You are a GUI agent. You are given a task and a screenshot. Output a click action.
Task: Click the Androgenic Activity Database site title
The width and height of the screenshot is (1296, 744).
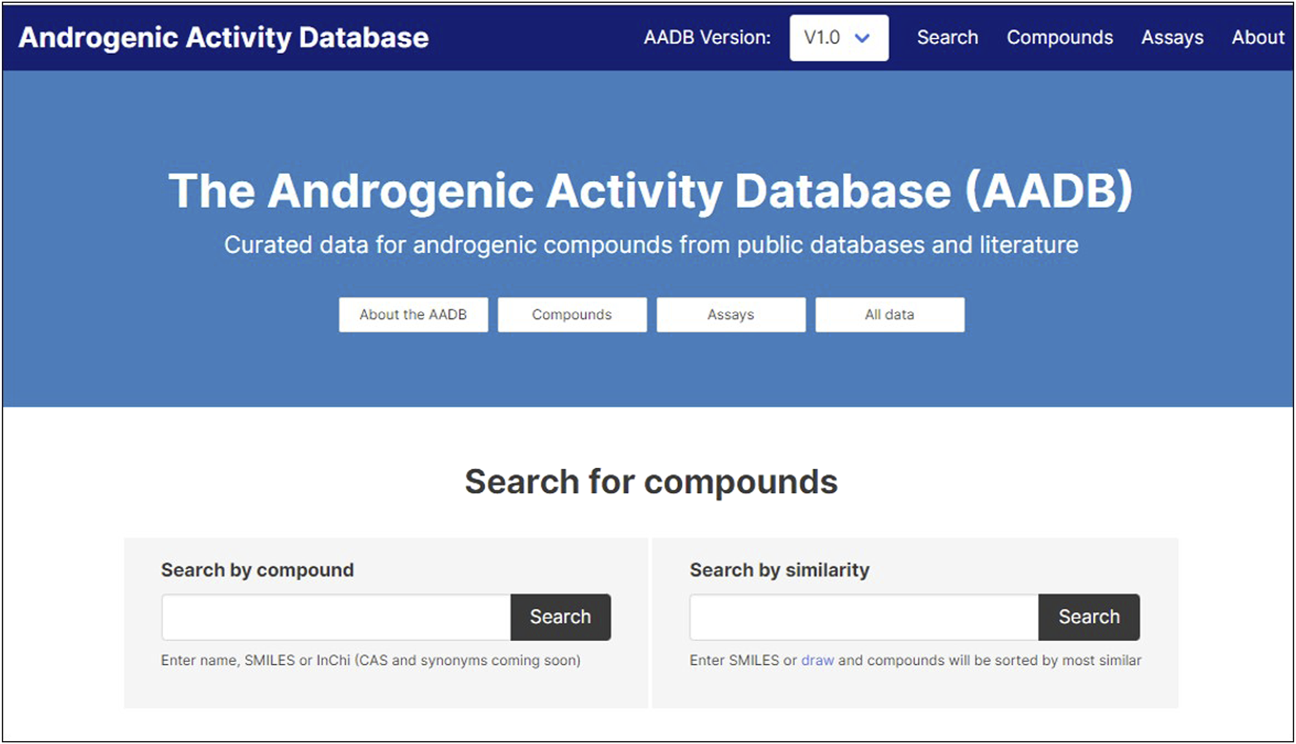click(x=224, y=37)
